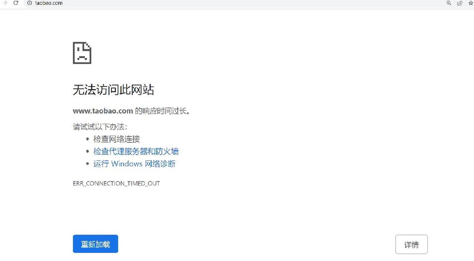Image resolution: width=474 pixels, height=261 pixels.
Task: Click the taobao.com URL in address bar
Action: (49, 3)
